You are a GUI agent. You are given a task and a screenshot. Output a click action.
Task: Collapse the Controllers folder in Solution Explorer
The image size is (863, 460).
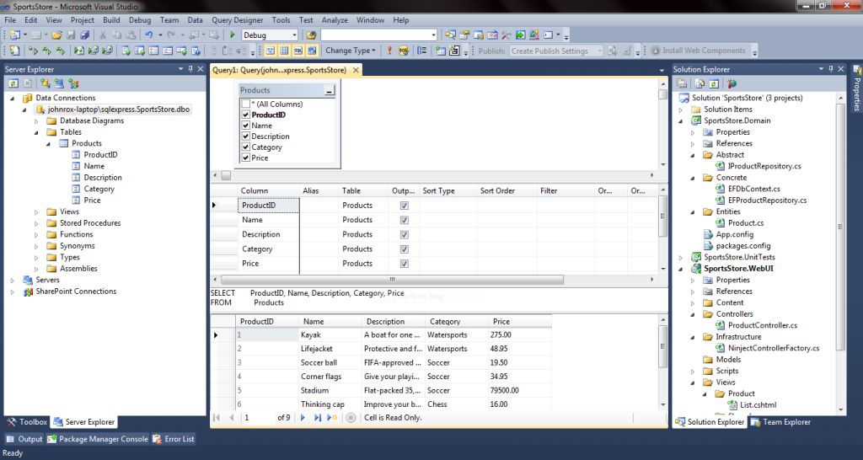click(x=693, y=314)
